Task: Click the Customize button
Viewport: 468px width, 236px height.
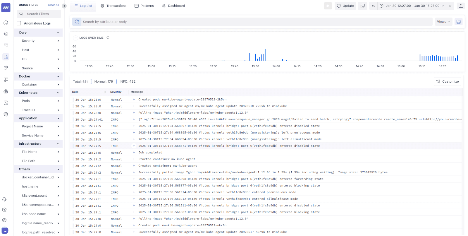Action: 448,81
